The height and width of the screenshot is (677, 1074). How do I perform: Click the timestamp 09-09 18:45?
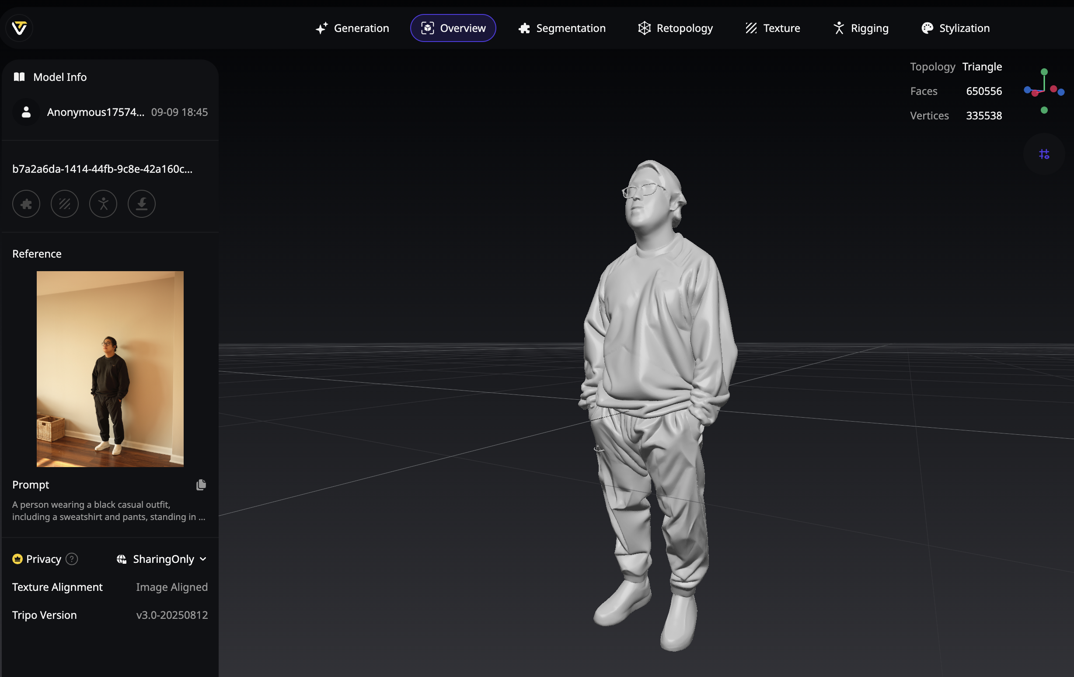click(179, 112)
